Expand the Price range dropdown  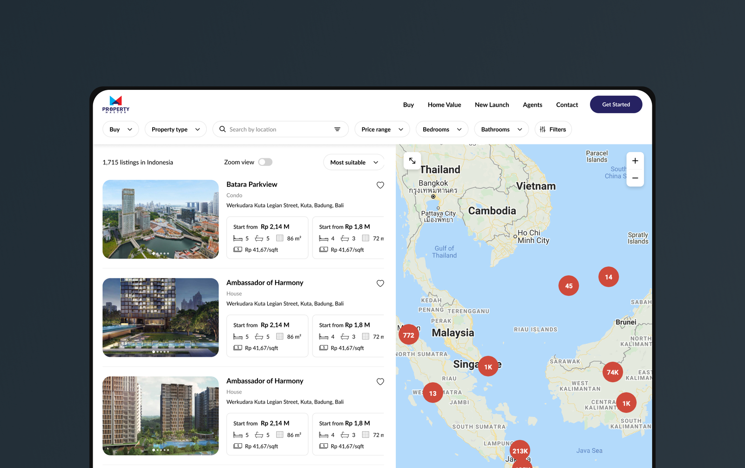[x=382, y=129]
